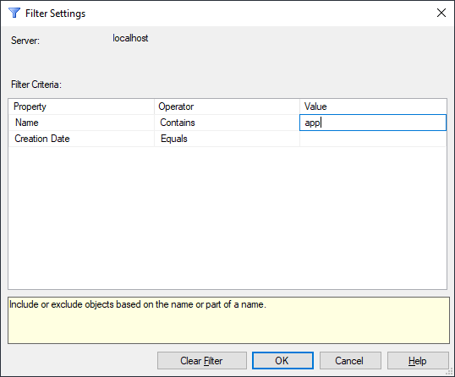Click the empty area of criteria grid

pyautogui.click(x=227, y=217)
